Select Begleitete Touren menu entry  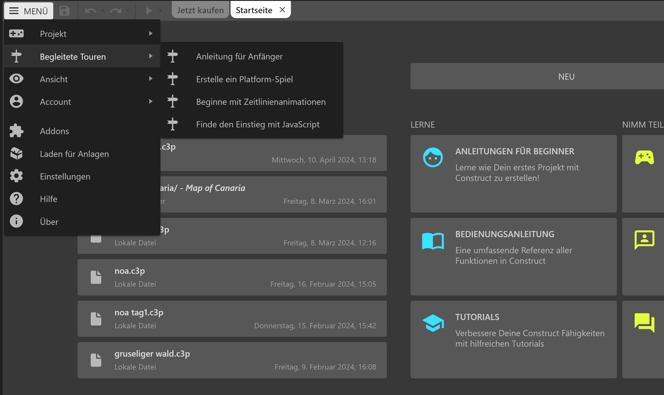click(82, 56)
